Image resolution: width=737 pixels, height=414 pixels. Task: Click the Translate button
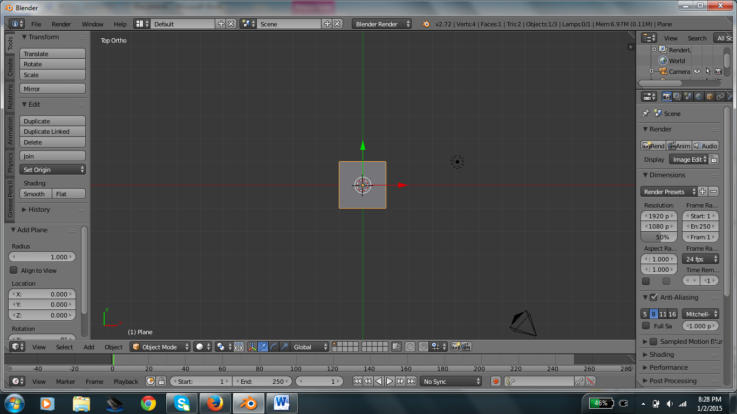pyautogui.click(x=53, y=53)
